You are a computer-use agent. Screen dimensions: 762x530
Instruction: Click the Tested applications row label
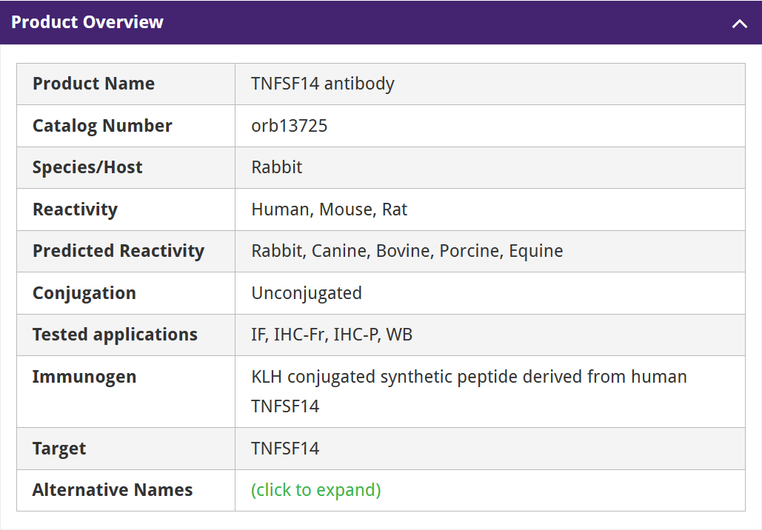pyautogui.click(x=116, y=335)
